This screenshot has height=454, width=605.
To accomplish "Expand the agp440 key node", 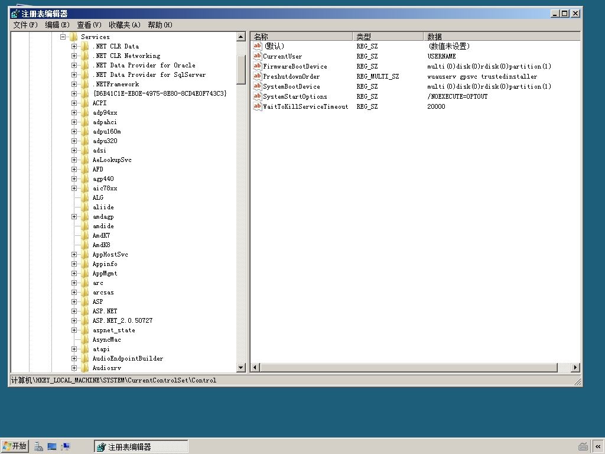I will click(x=74, y=179).
